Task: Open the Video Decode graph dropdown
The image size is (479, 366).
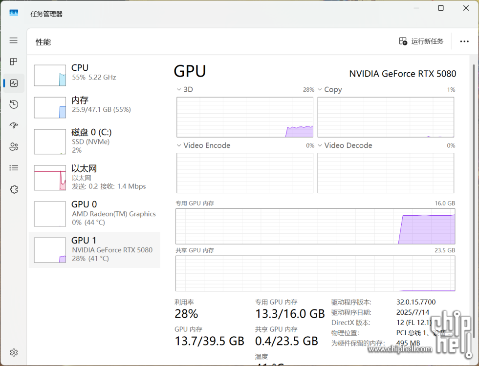Action: point(320,145)
